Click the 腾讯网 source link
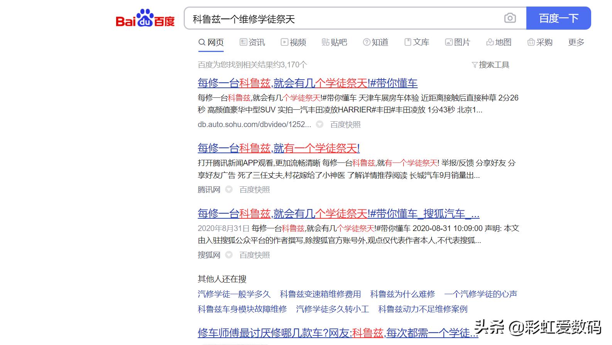 209,189
